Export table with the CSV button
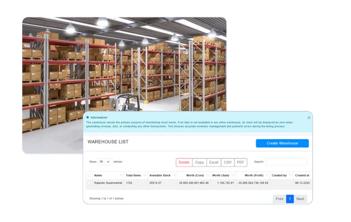The height and width of the screenshot is (222, 351). point(228,162)
